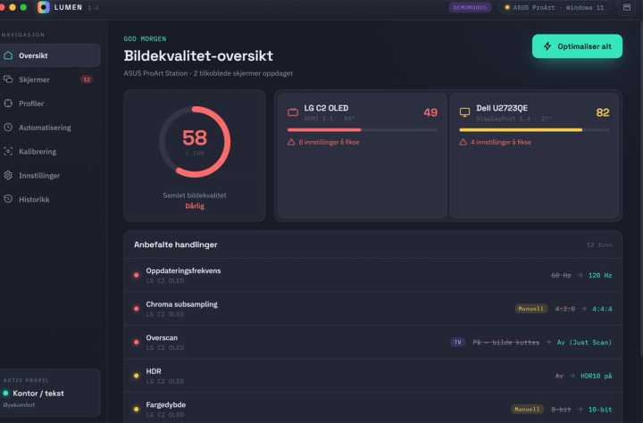Click the circular 58 quality gauge
The image size is (643, 423).
coord(195,142)
